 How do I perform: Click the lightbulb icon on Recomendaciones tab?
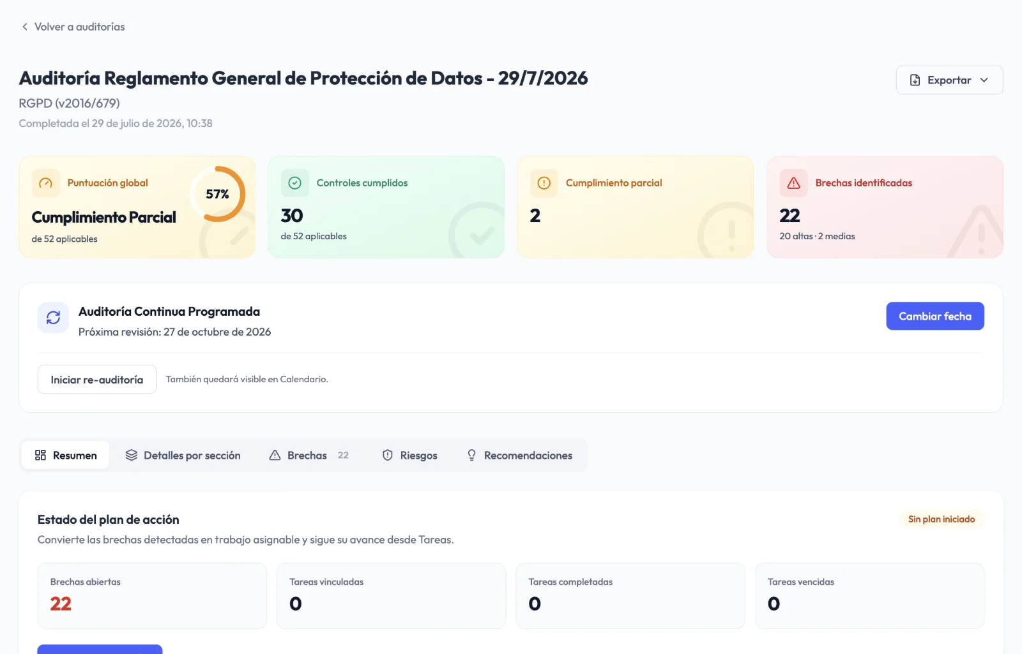[471, 455]
